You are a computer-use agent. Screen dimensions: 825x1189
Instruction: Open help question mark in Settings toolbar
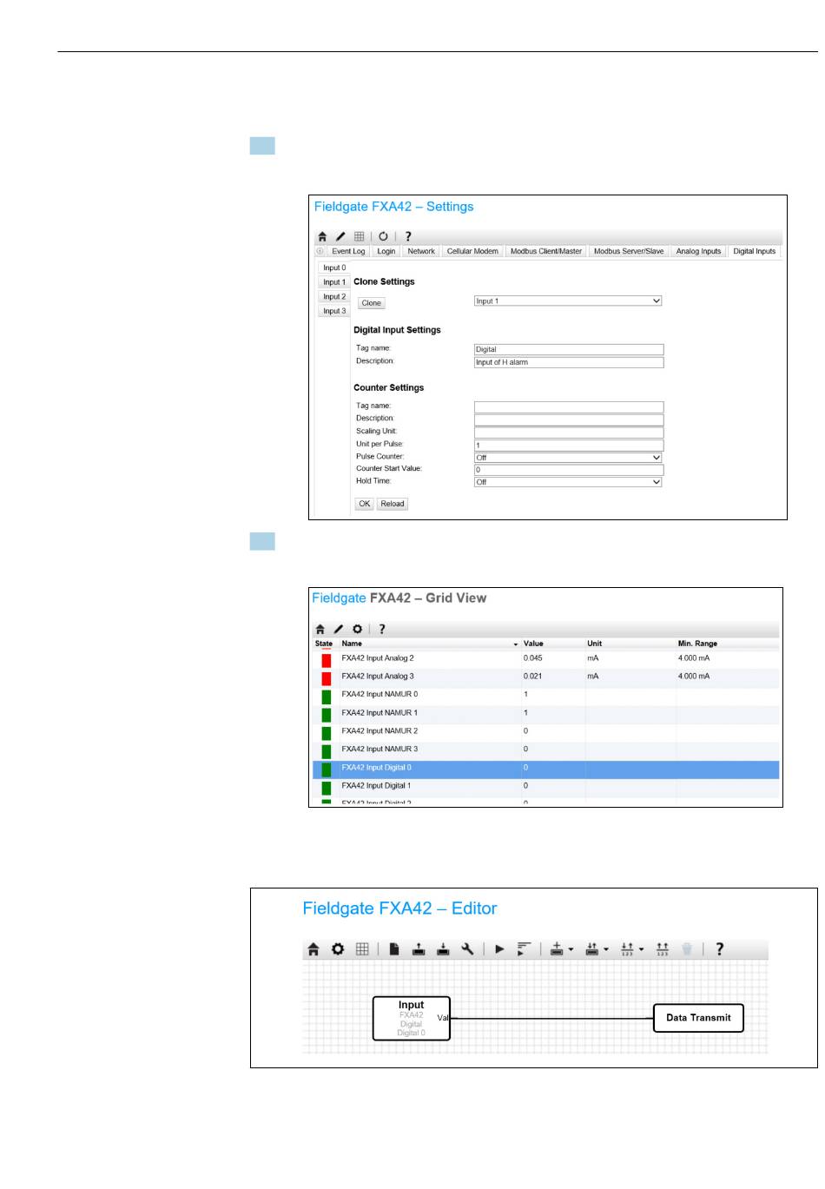pos(408,236)
